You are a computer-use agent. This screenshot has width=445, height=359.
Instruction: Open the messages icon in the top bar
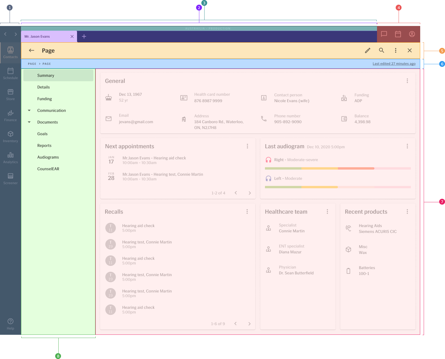point(384,34)
